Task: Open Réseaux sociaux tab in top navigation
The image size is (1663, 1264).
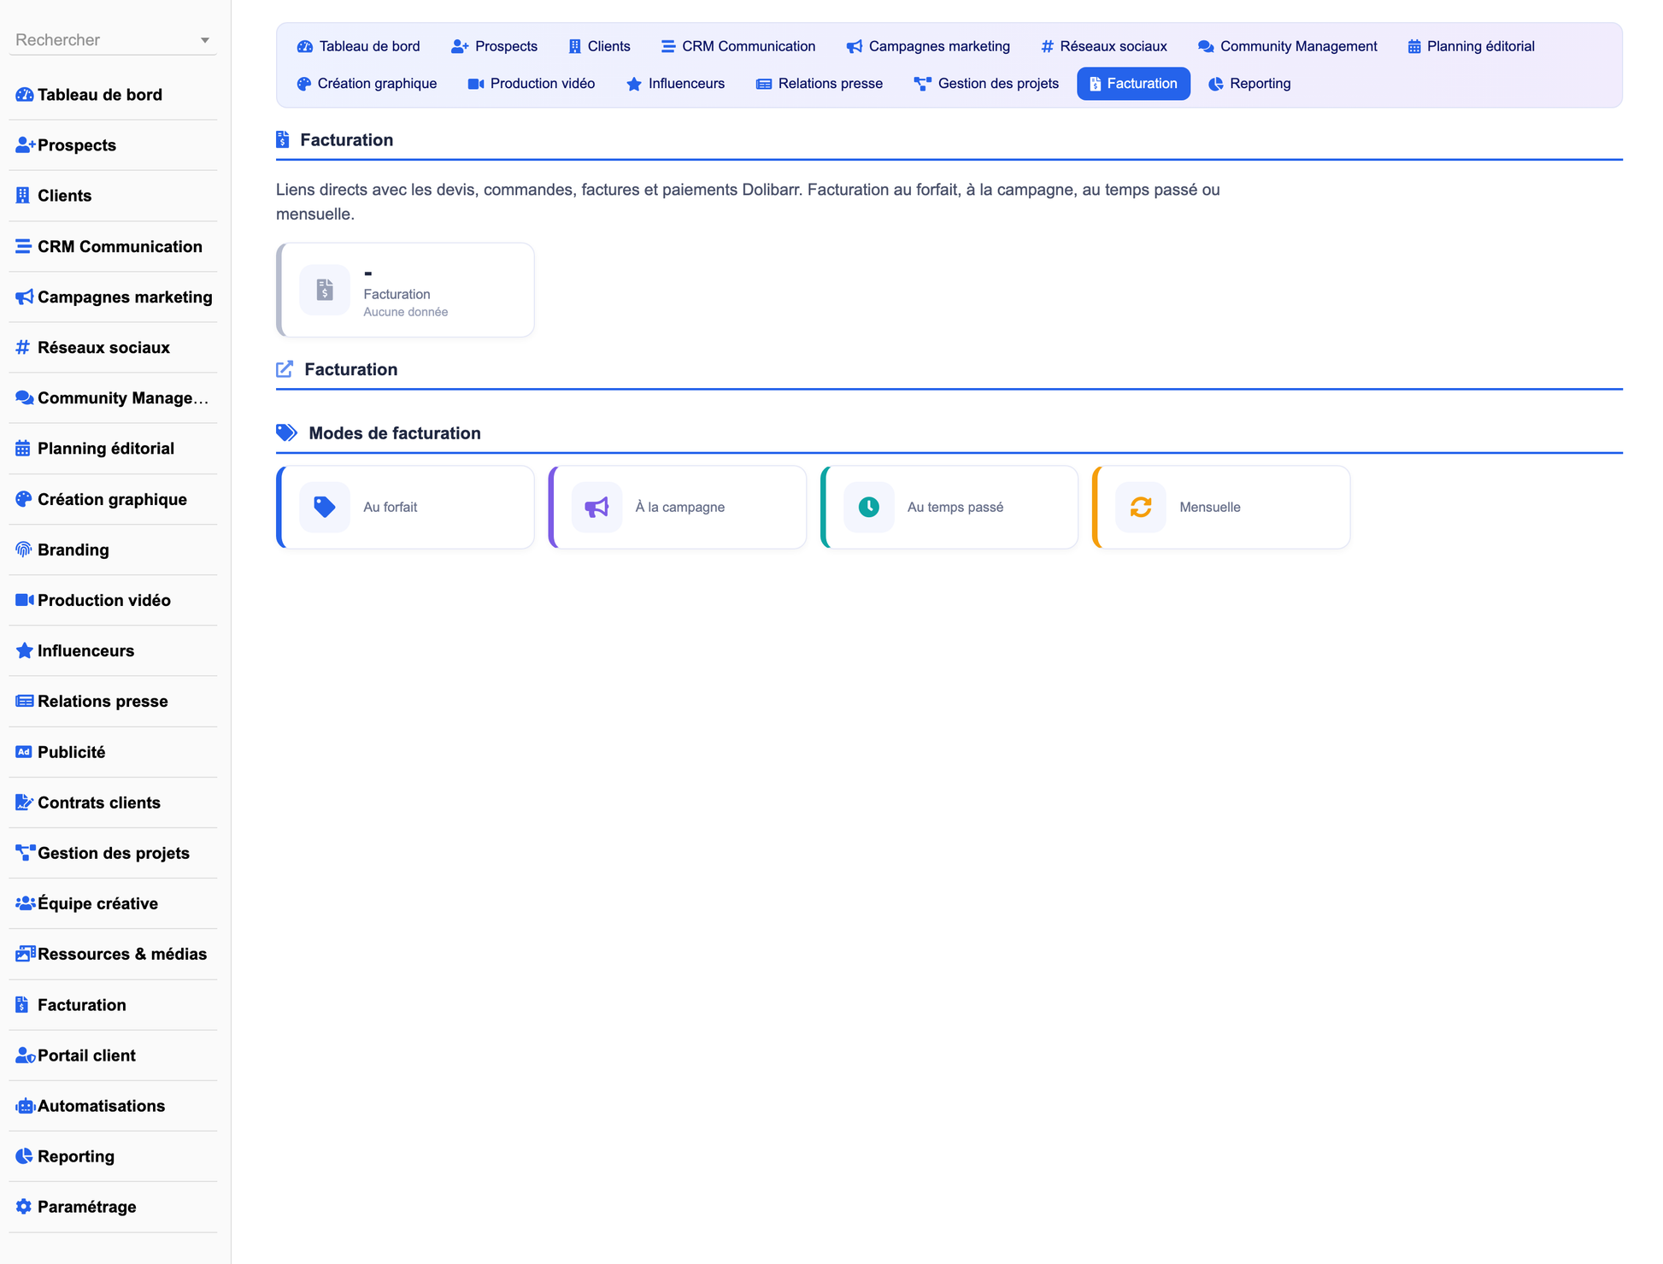Action: coord(1104,46)
